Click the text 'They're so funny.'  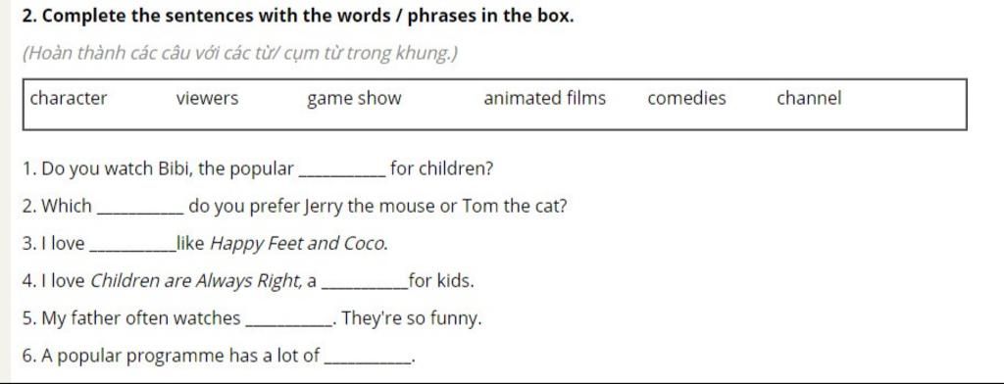[x=412, y=318]
